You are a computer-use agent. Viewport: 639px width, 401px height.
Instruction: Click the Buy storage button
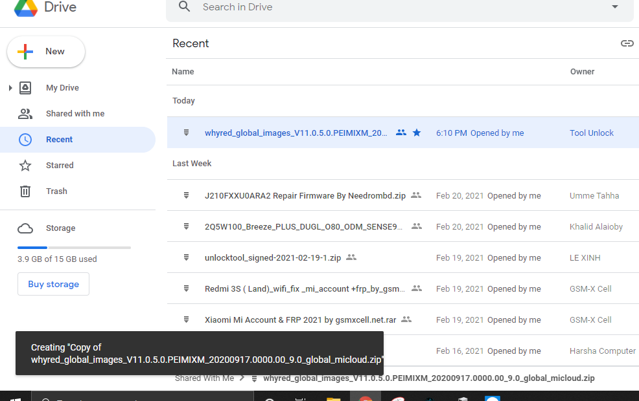click(x=53, y=284)
